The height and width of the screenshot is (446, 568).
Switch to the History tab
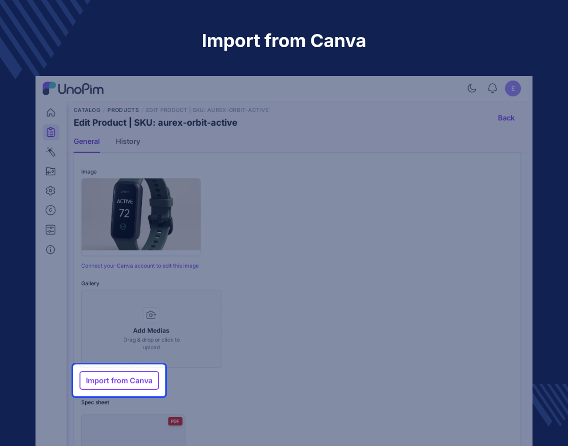pyautogui.click(x=128, y=141)
